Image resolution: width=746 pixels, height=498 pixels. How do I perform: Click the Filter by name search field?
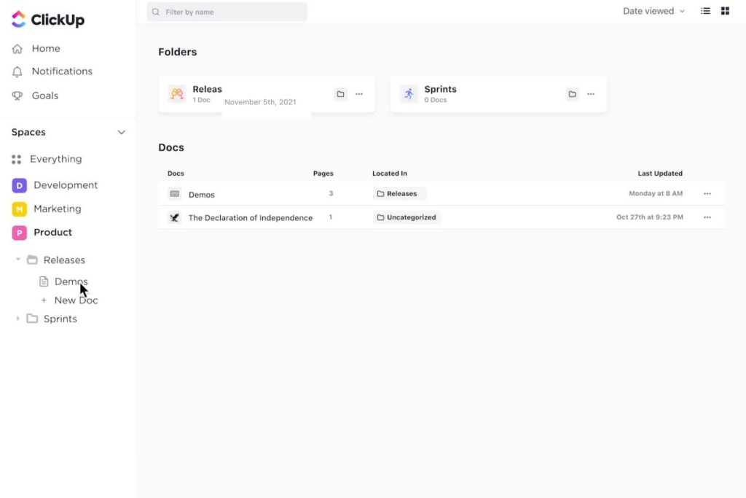tap(226, 12)
